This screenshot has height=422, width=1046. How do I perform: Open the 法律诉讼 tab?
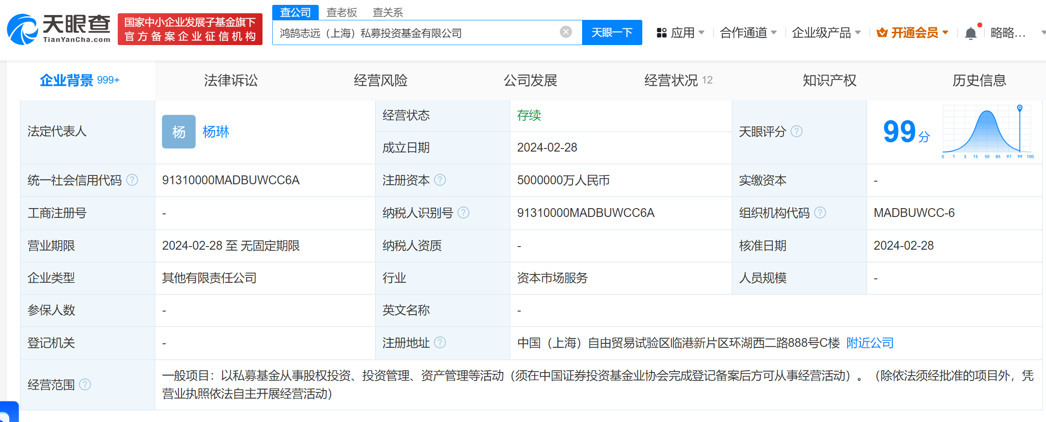(x=230, y=80)
